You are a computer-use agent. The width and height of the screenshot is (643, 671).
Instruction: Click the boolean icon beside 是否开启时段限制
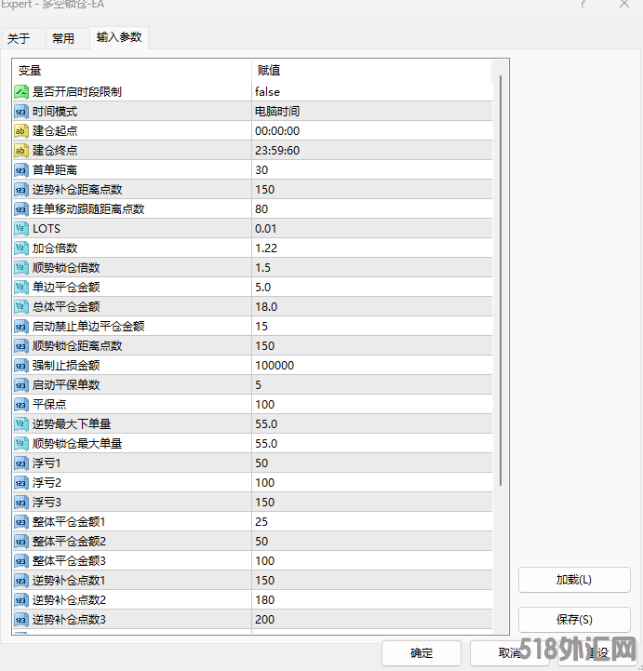(21, 91)
